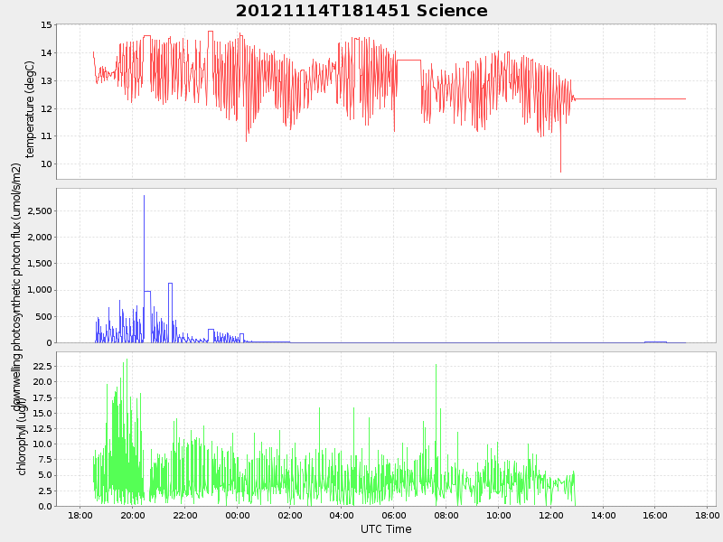The height and width of the screenshot is (542, 723).
Task: Click the '14:00' time axis tick
Action: coord(603,515)
